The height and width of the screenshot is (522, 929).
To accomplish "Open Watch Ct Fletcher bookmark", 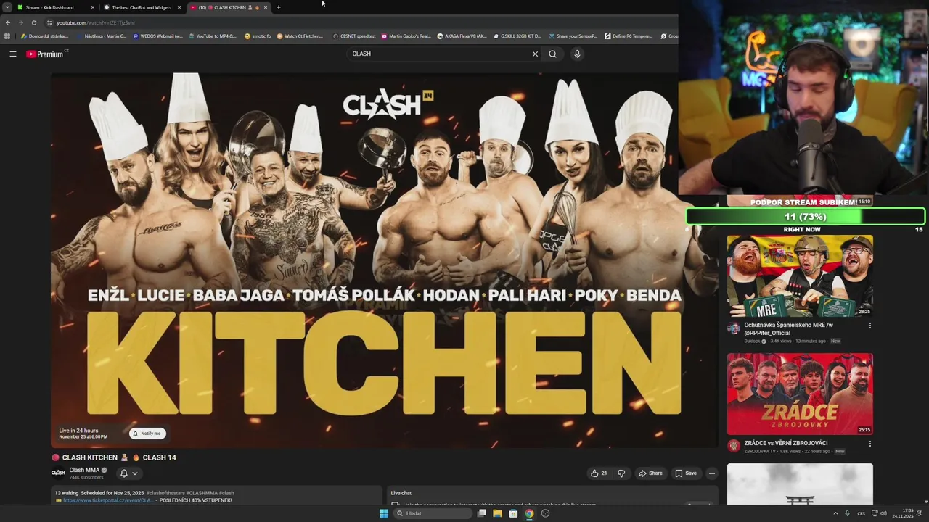I will [300, 36].
